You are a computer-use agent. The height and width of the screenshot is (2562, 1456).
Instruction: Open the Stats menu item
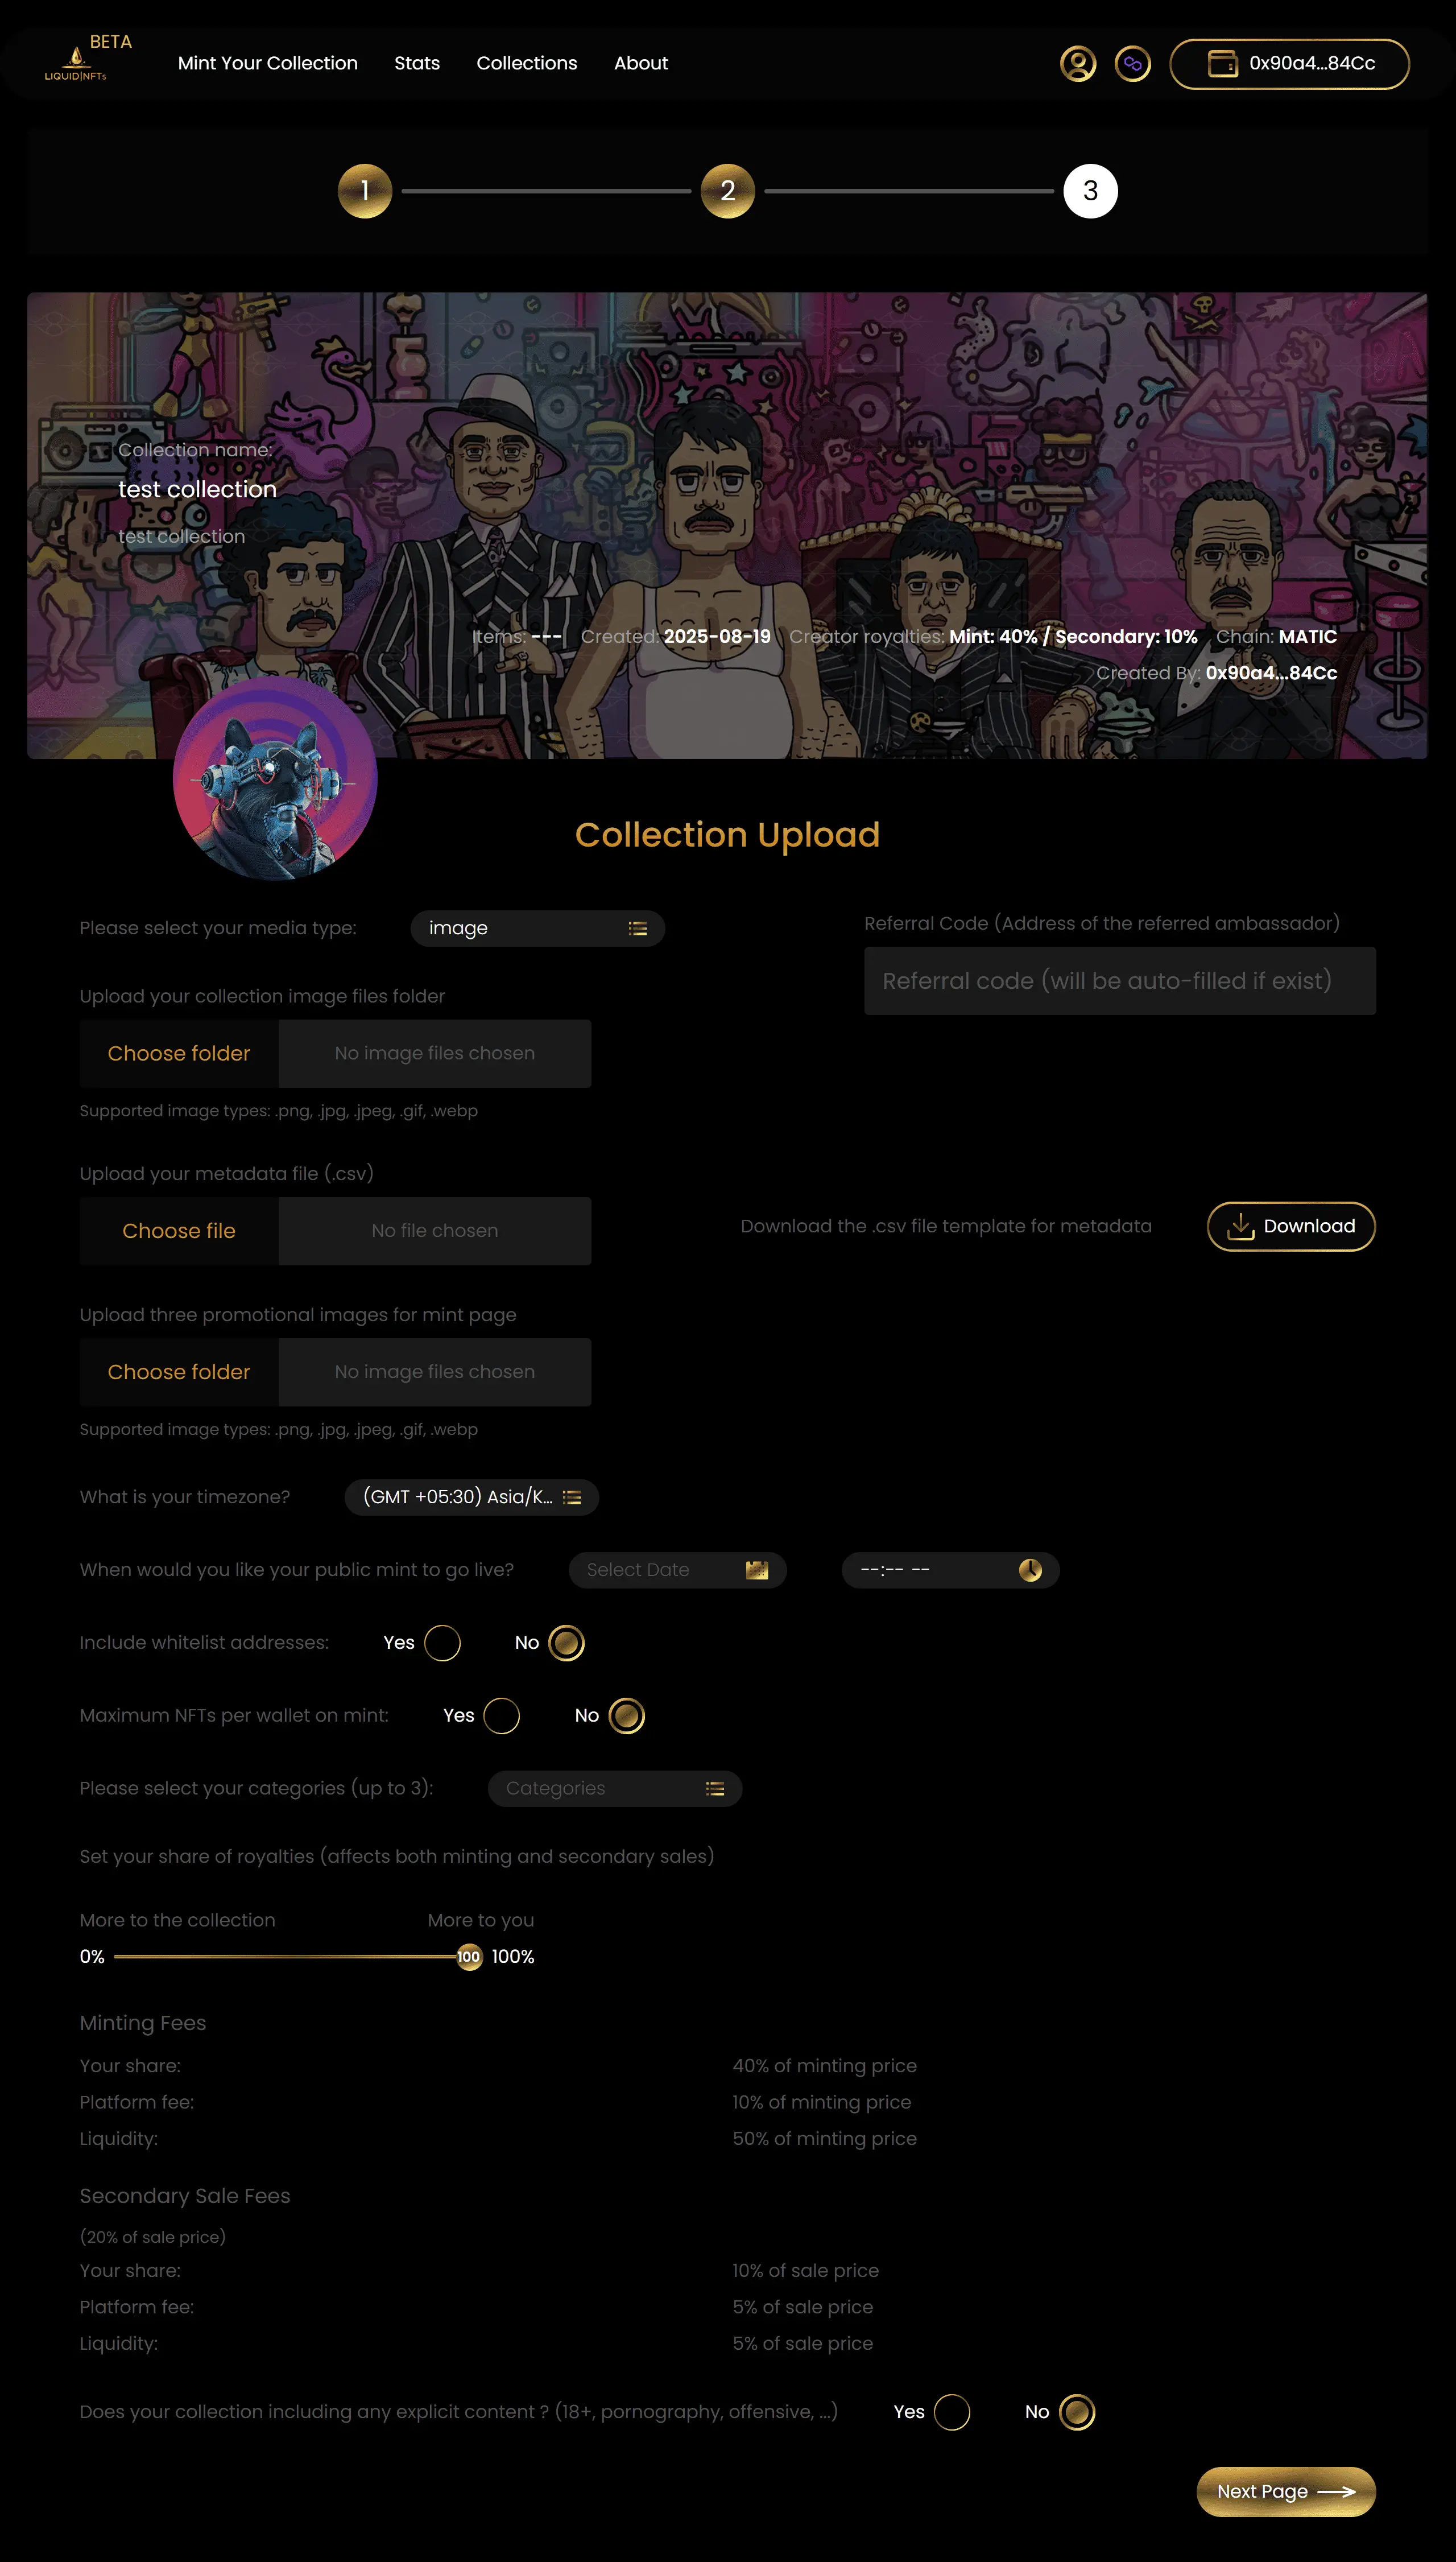coord(417,63)
